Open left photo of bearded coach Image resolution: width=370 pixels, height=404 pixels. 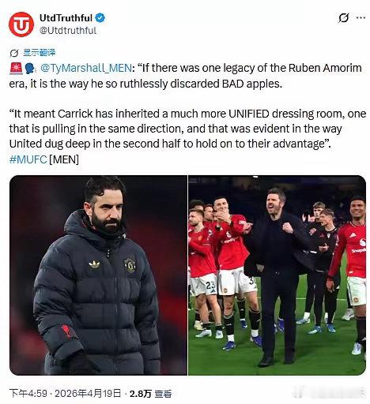pos(98,275)
